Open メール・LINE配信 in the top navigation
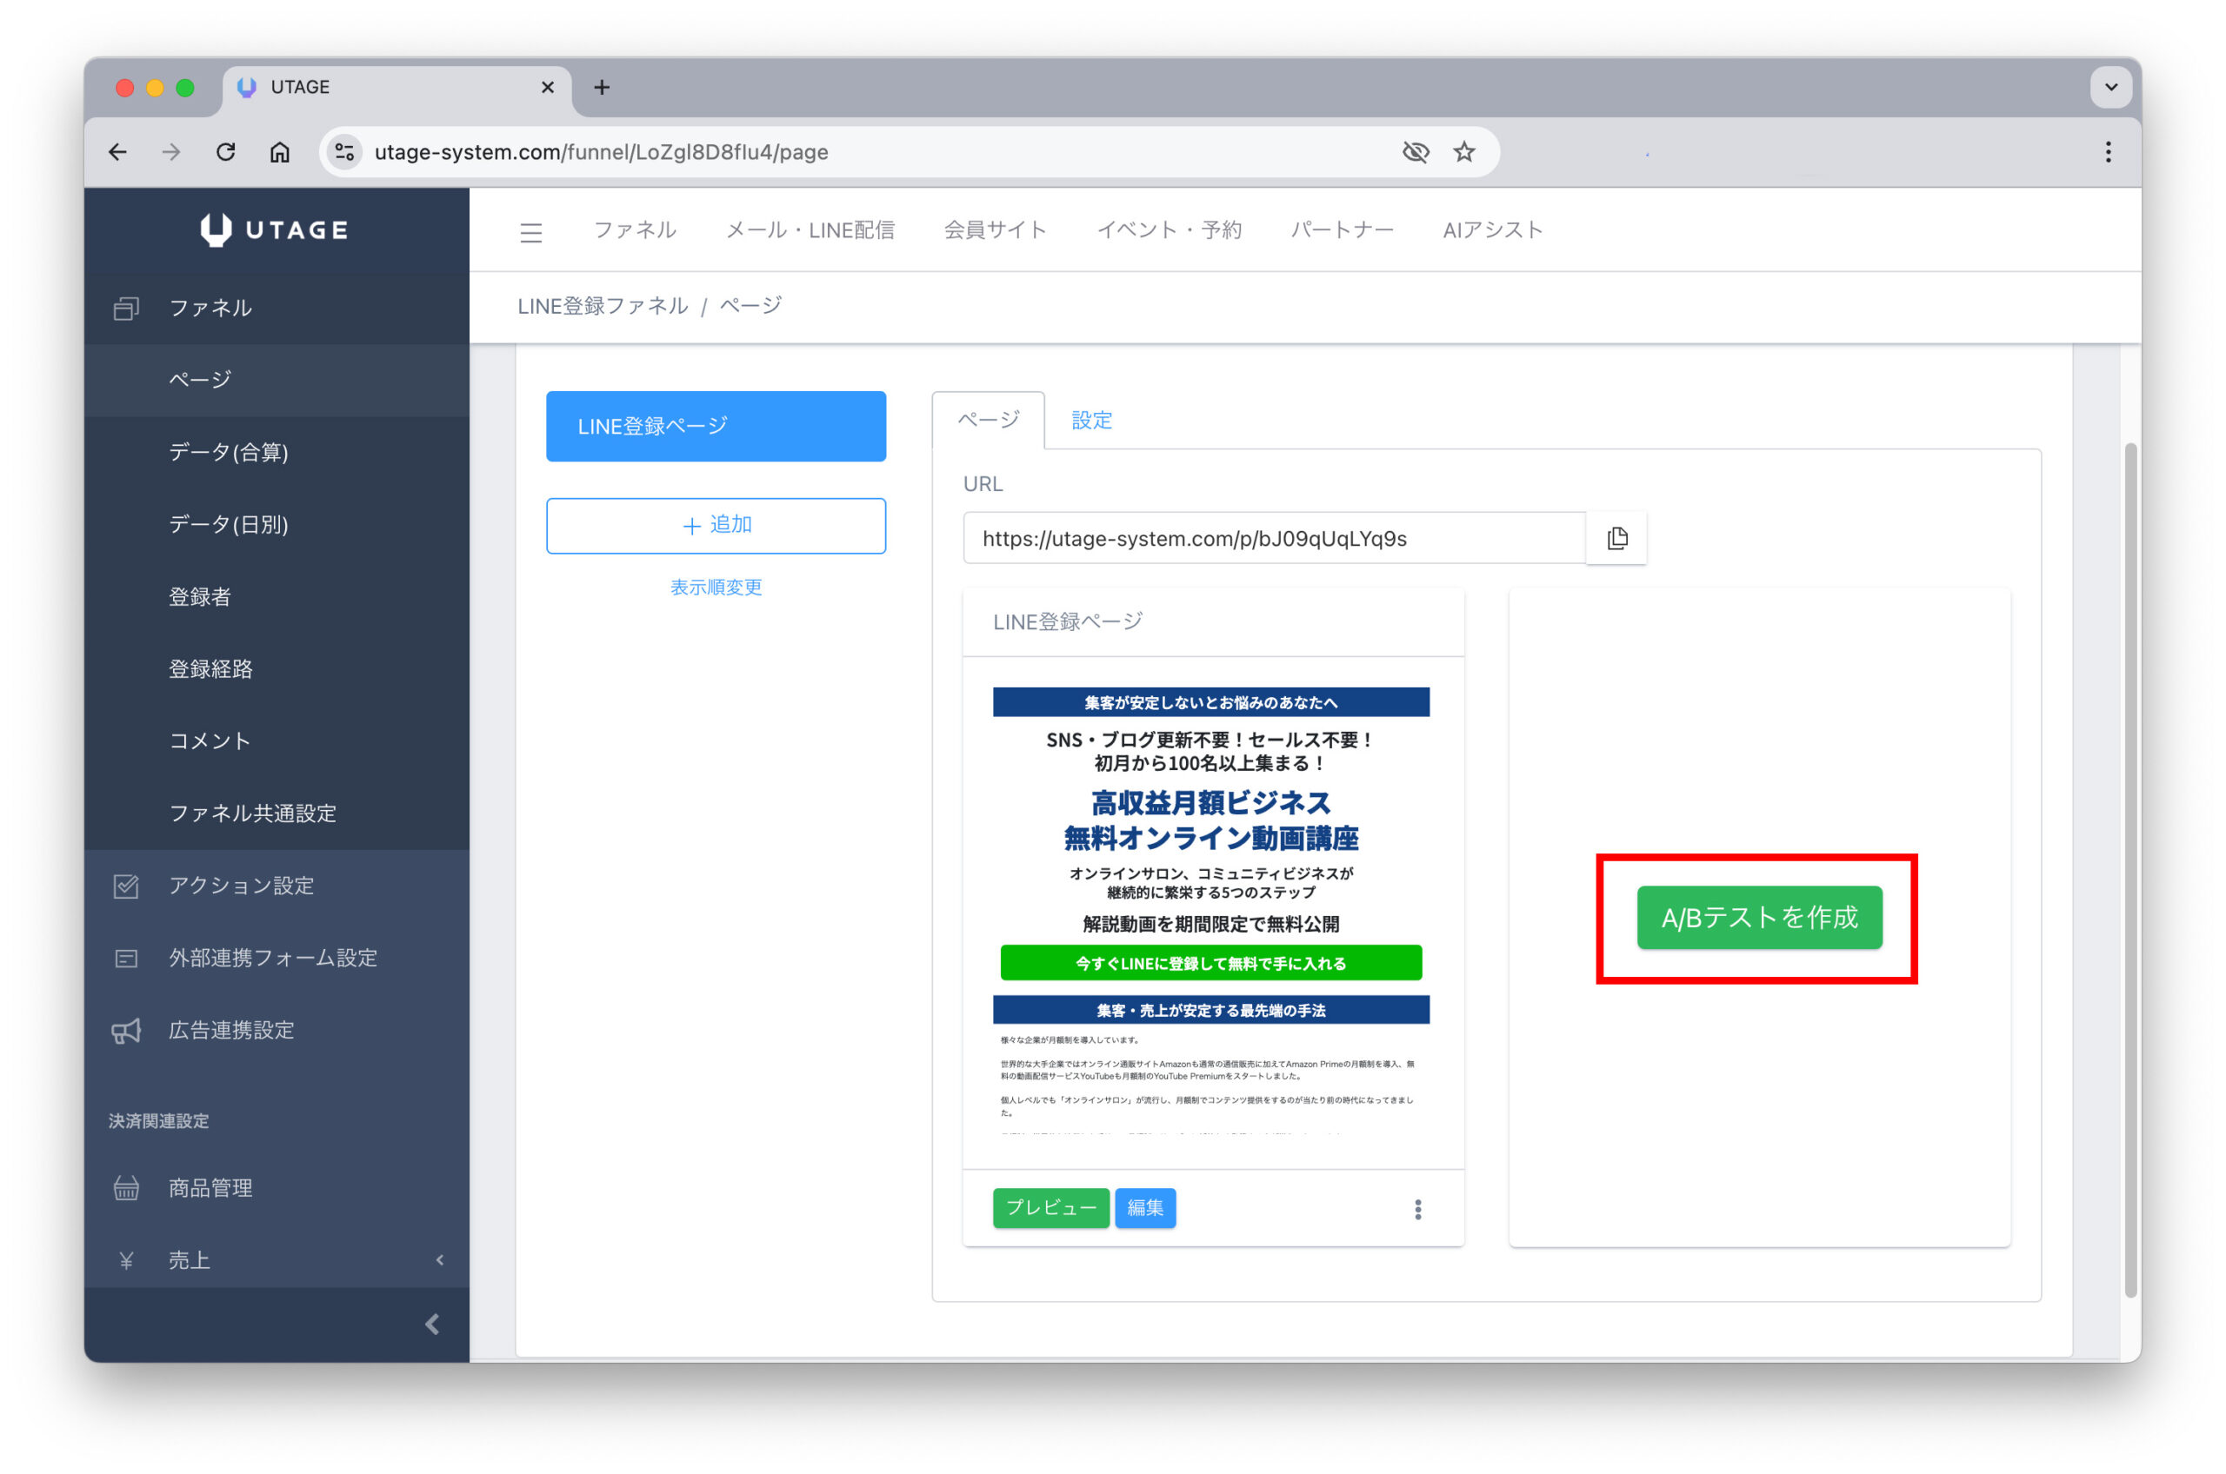Image resolution: width=2226 pixels, height=1474 pixels. [810, 230]
